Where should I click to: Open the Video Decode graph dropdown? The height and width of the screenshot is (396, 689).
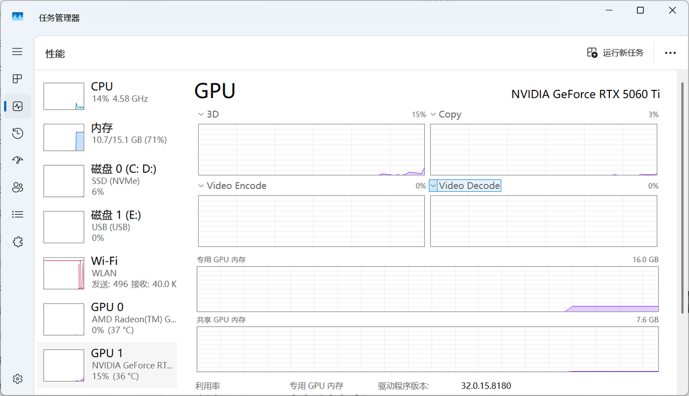coord(433,186)
